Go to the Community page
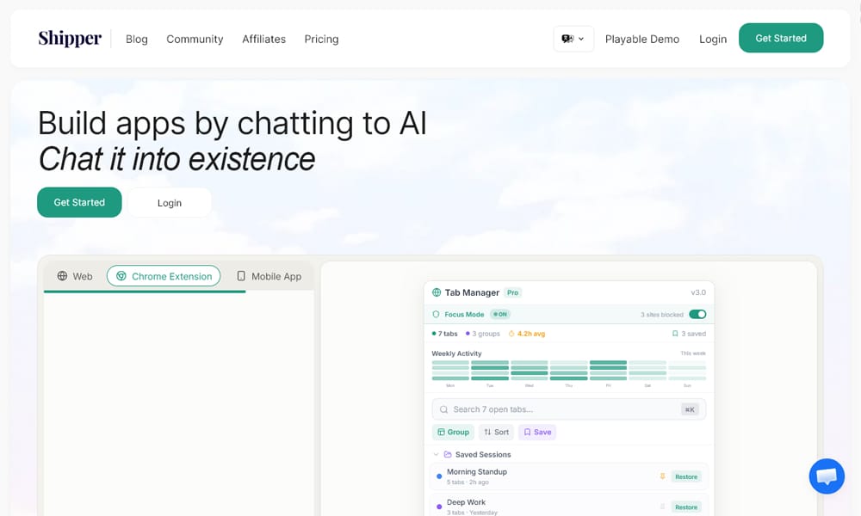 point(195,39)
